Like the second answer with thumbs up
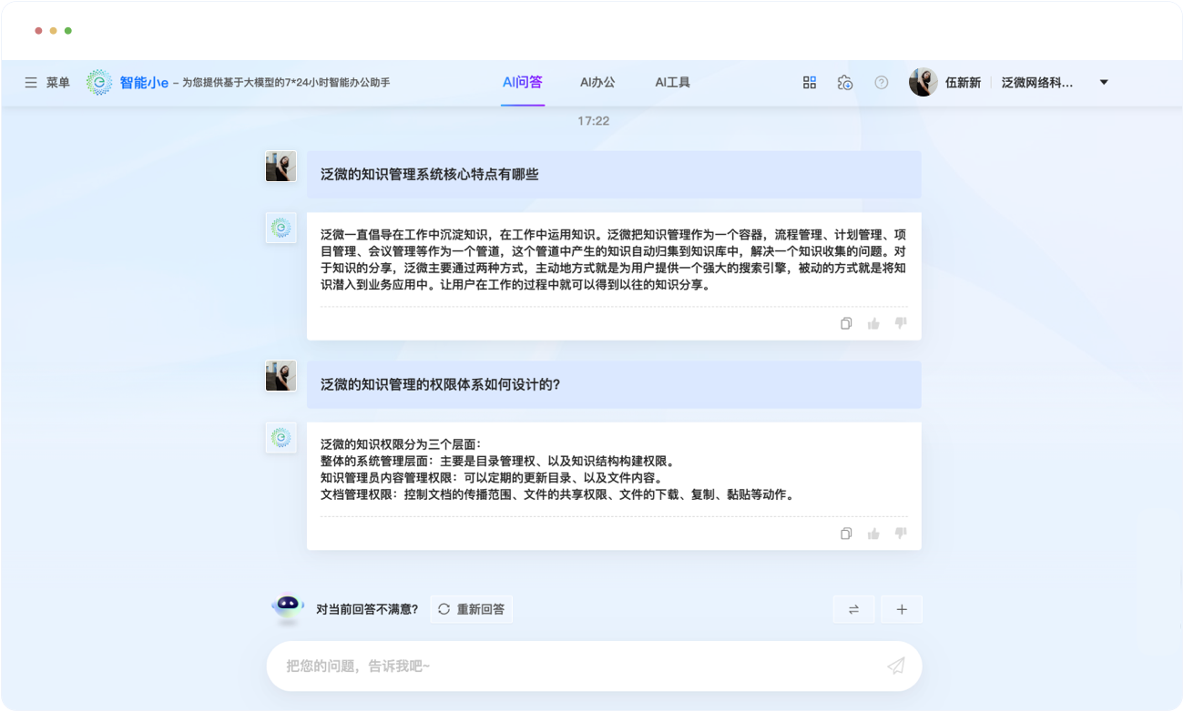Viewport: 1184px width, 712px height. [x=873, y=534]
